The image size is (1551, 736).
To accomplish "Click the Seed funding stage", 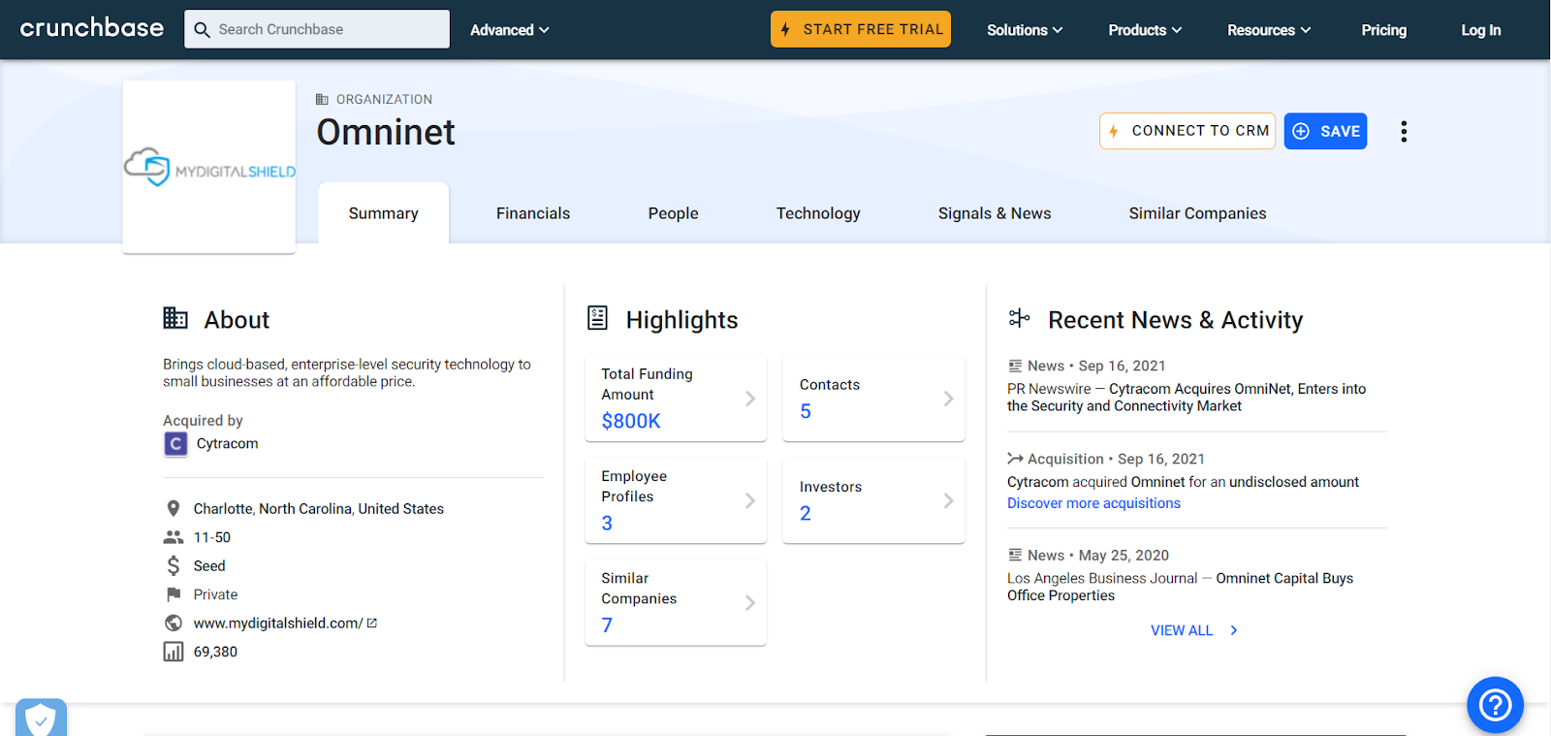I will pos(209,565).
